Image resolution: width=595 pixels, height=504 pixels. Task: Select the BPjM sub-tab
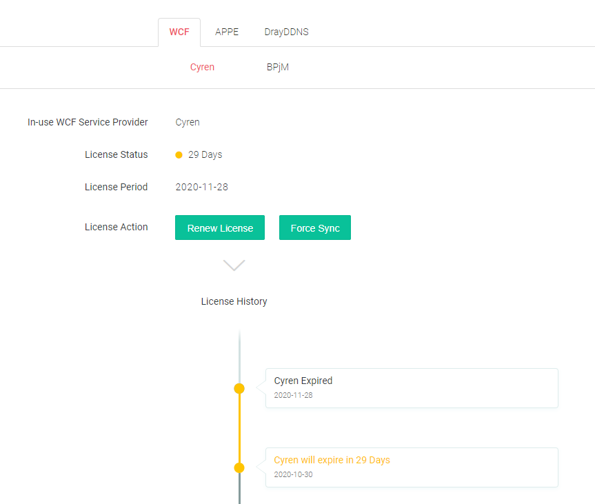pyautogui.click(x=277, y=67)
